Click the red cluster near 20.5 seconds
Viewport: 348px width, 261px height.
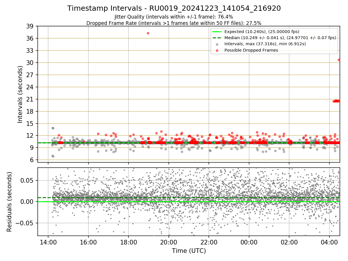pyautogui.click(x=336, y=101)
